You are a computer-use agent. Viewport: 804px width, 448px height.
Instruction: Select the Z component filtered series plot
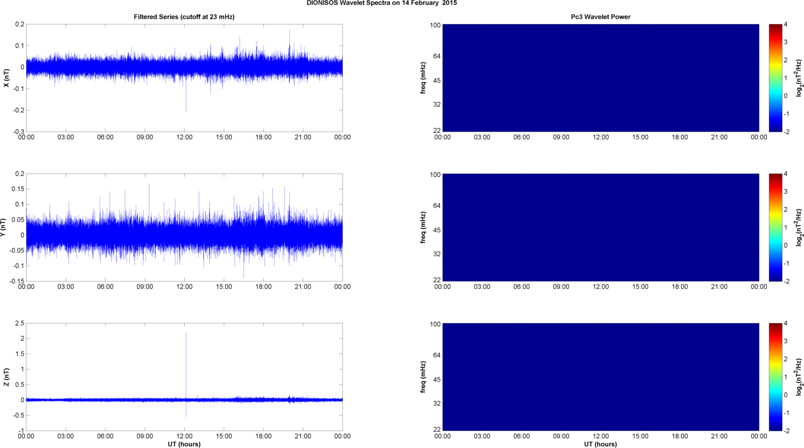click(184, 377)
